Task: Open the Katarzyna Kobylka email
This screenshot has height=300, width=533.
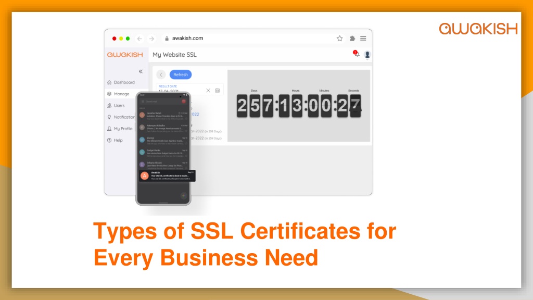Action: pos(163,128)
